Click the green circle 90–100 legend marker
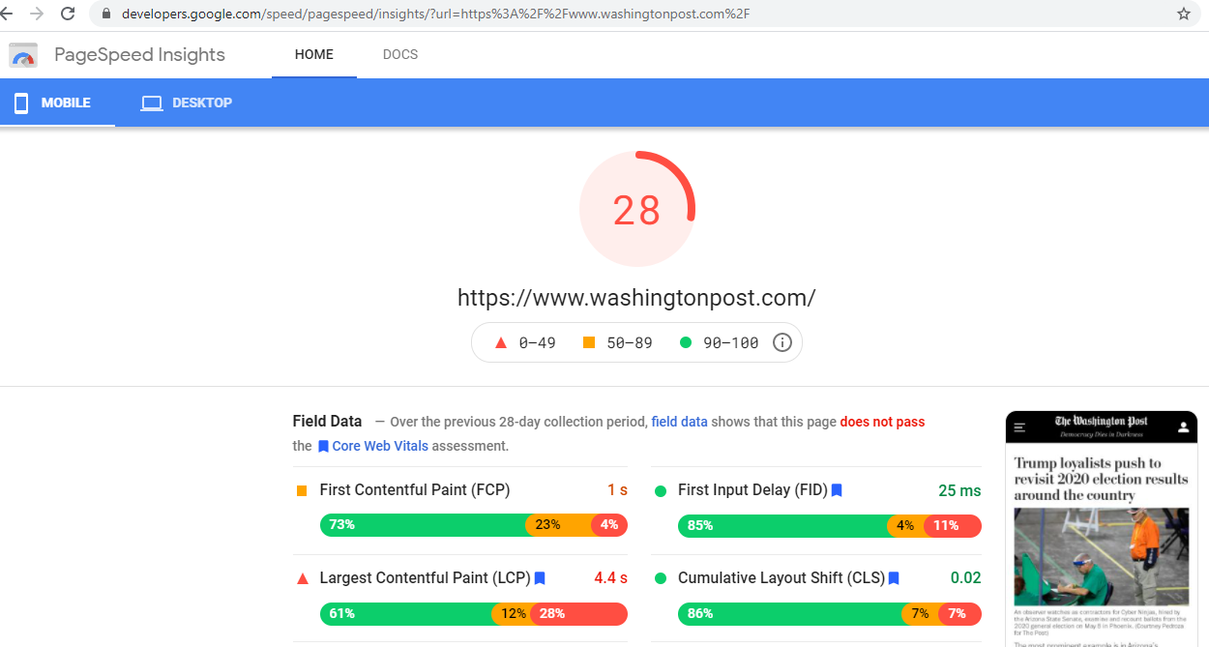 click(x=686, y=342)
